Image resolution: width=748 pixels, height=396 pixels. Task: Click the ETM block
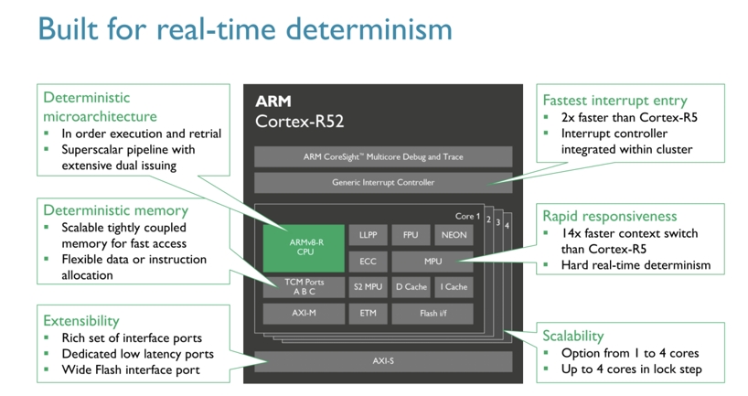pyautogui.click(x=368, y=314)
